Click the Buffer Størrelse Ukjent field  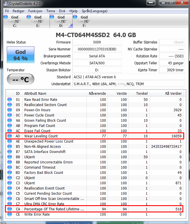pyautogui.click(x=172, y=42)
